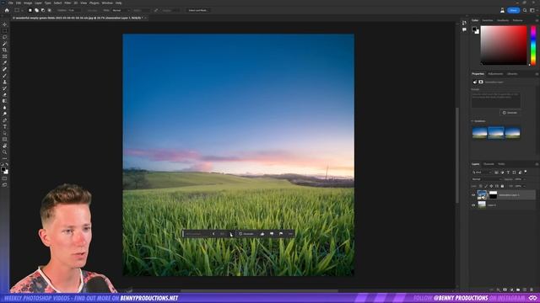Open the Style dropdown in options bar
This screenshot has height=303, width=540.
click(x=121, y=10)
